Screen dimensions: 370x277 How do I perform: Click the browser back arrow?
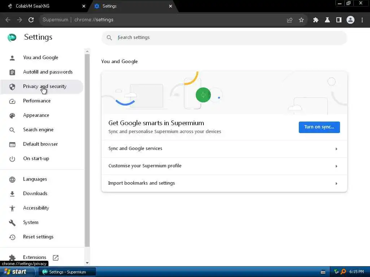tap(8, 20)
